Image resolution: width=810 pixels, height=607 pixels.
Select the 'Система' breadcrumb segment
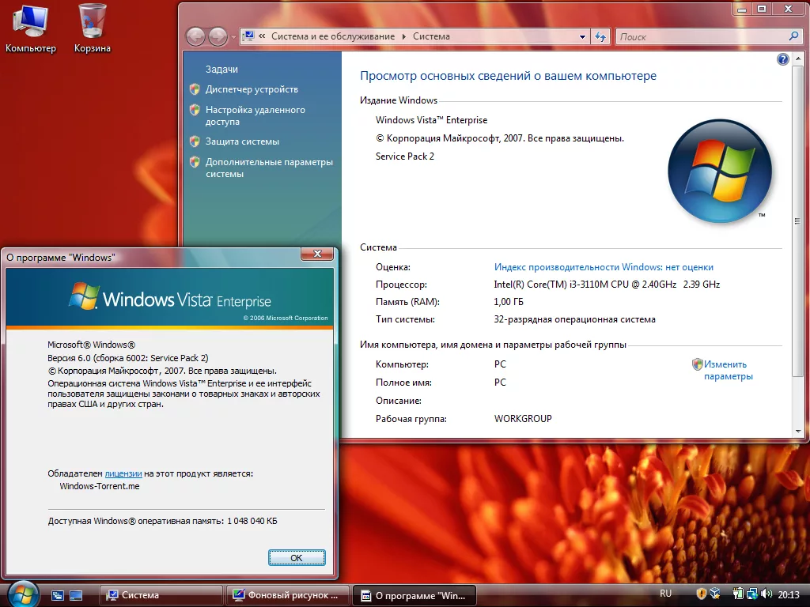click(x=431, y=36)
